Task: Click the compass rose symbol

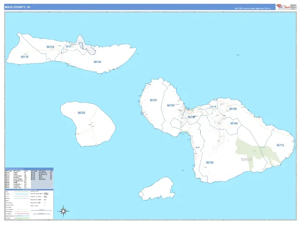Action: pos(63,211)
